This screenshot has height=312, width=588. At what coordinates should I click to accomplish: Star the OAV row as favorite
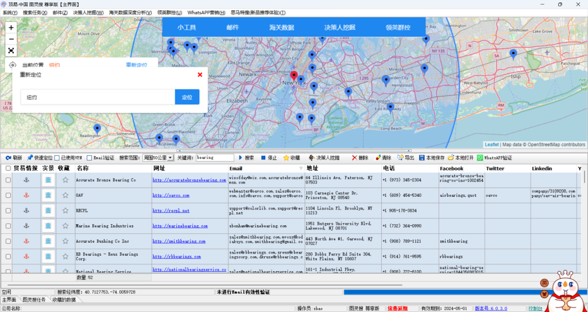click(x=65, y=195)
